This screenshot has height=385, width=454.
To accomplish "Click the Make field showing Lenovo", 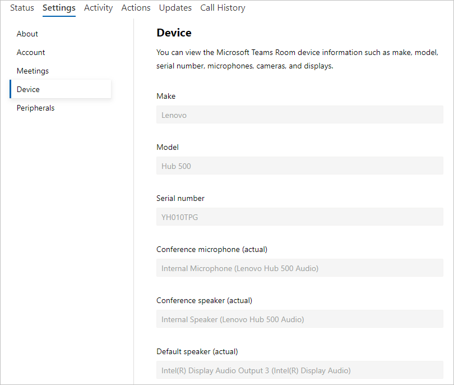I will point(300,114).
